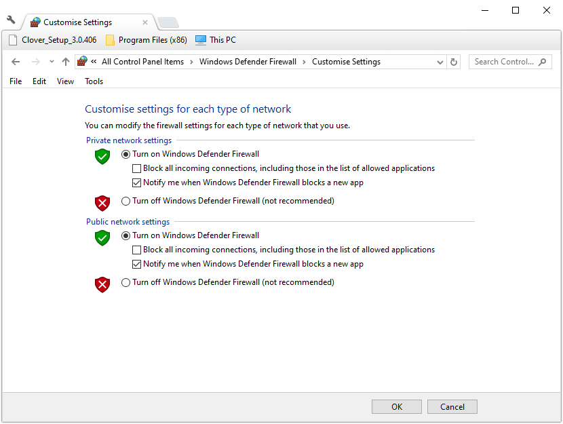Open the File menu
The height and width of the screenshot is (424, 563).
(16, 81)
